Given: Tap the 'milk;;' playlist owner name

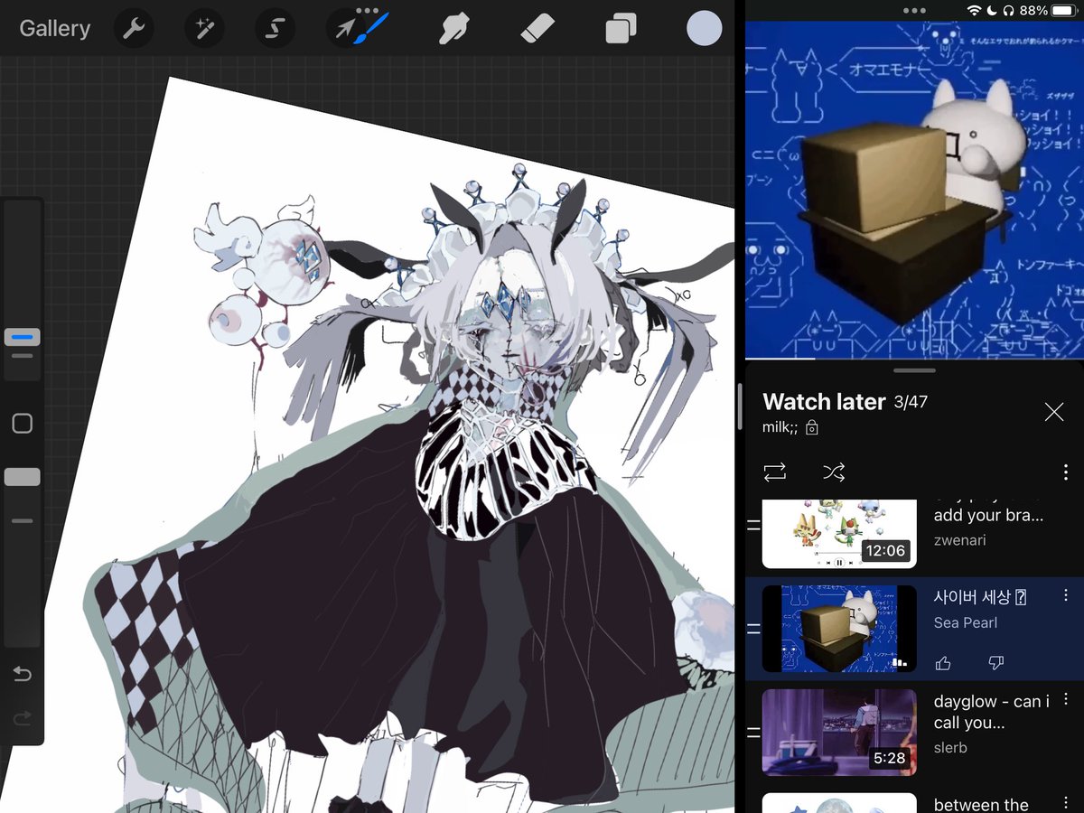Looking at the screenshot, I should (x=780, y=427).
